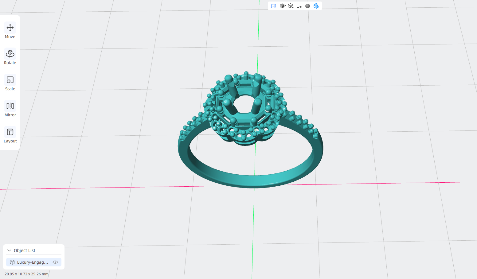This screenshot has width=477, height=279.
Task: Click the dimensions text 20.95 x 10.72 x 25.26 mm
Action: coord(26,274)
